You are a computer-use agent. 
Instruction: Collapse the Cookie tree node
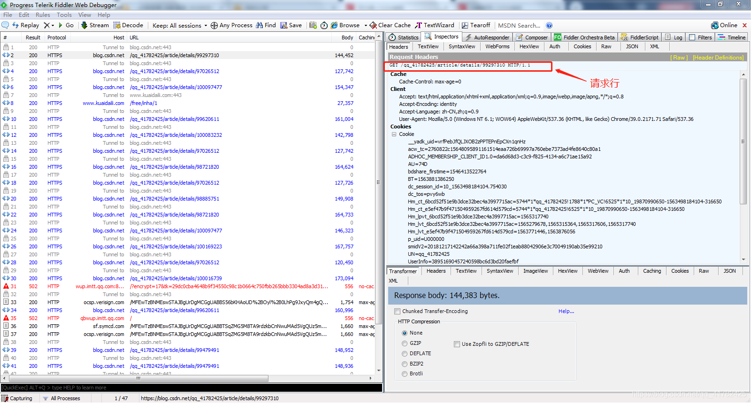click(x=394, y=134)
